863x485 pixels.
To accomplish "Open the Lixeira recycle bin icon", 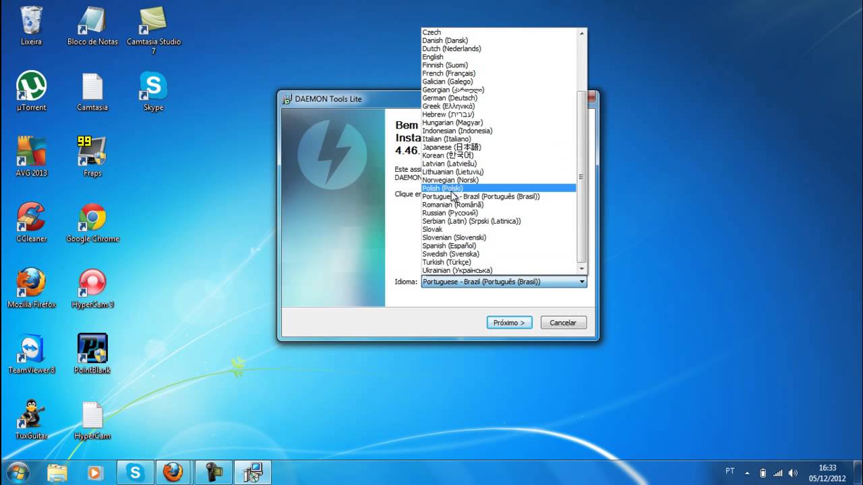I will pos(31,26).
